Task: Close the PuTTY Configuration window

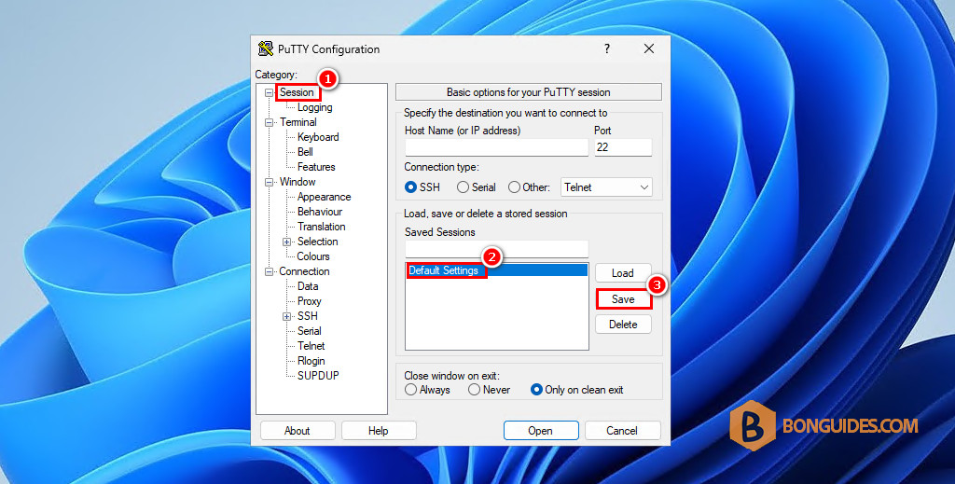Action: click(649, 48)
